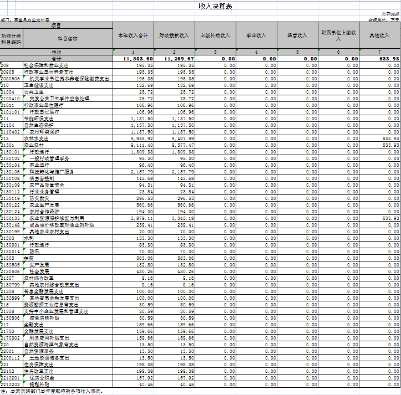Select the 本年收入合计 column header
The height and width of the screenshot is (395, 401).
click(x=133, y=35)
